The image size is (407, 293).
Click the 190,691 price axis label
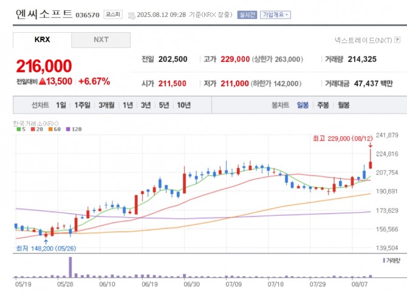pyautogui.click(x=387, y=191)
